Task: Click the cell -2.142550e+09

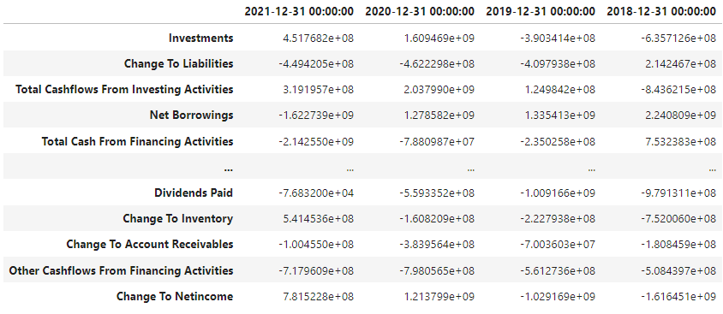Action: (x=316, y=141)
